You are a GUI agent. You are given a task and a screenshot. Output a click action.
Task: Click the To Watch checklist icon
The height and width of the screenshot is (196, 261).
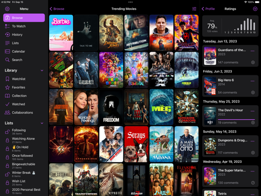[7, 26]
